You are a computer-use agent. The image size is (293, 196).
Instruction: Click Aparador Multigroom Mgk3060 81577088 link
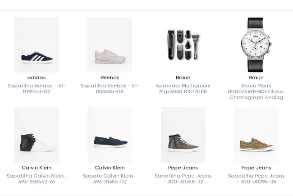coord(183,89)
